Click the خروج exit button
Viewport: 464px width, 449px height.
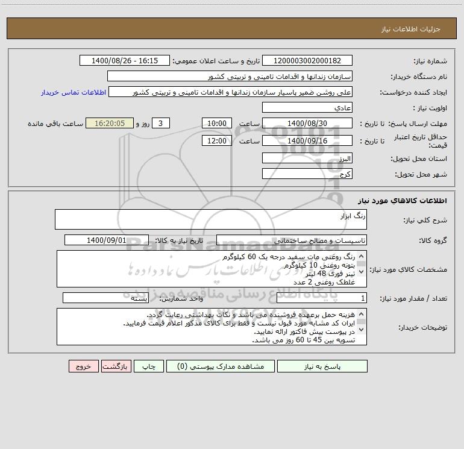click(x=83, y=366)
